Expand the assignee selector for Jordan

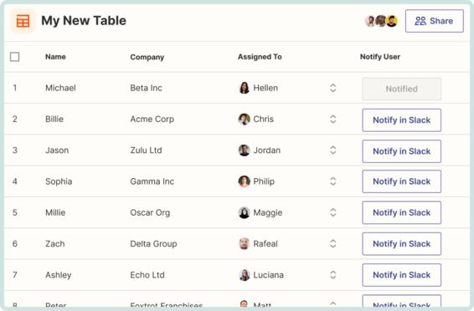(332, 150)
